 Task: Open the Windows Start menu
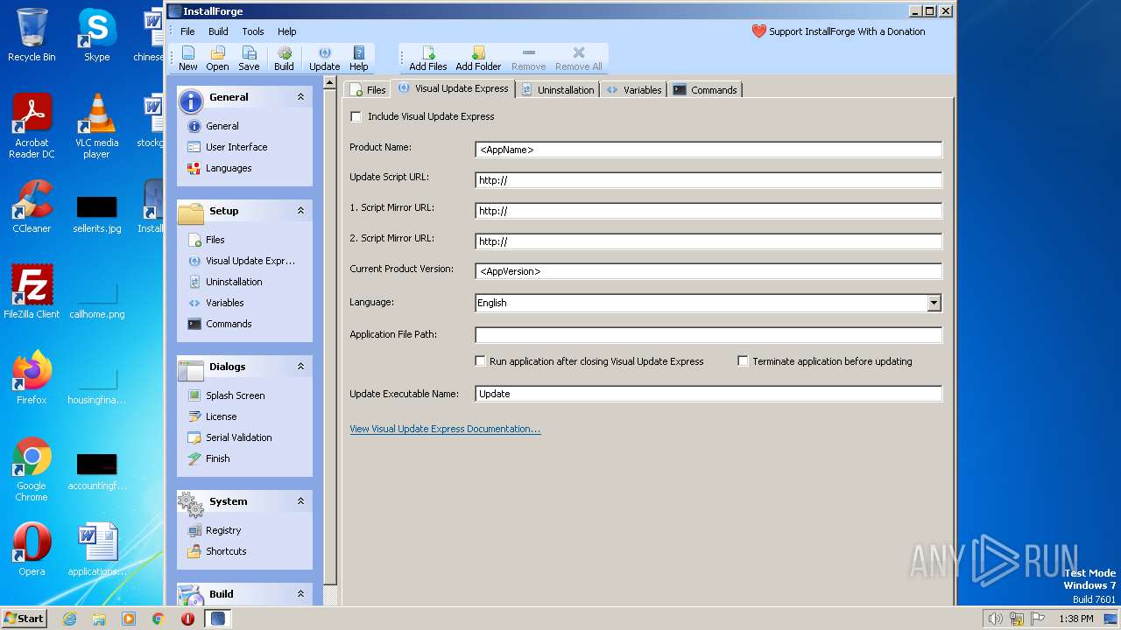pyautogui.click(x=24, y=618)
